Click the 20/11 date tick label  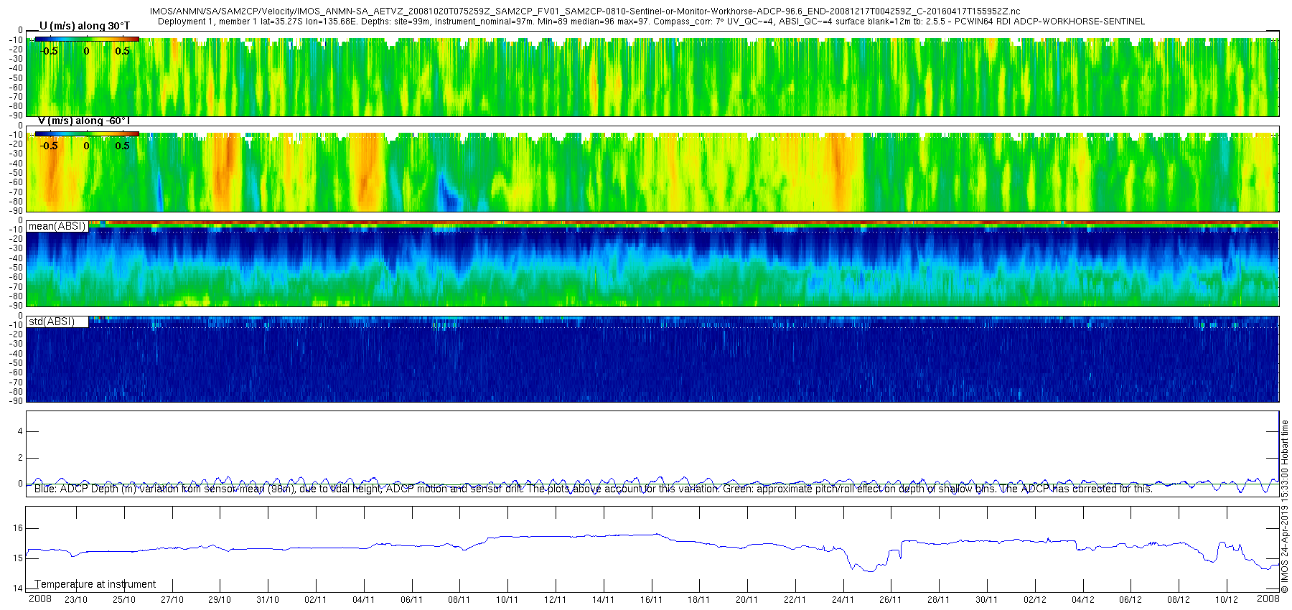(x=747, y=600)
